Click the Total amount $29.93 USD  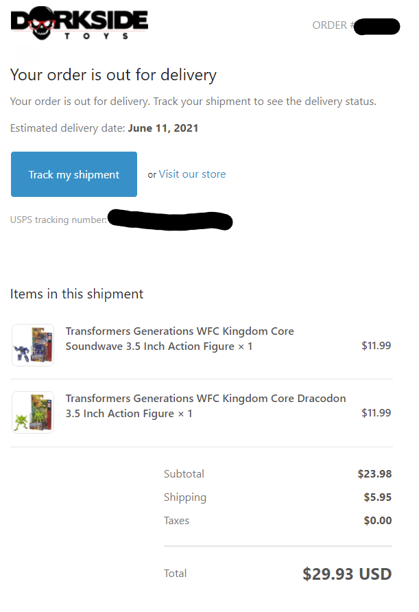[347, 574]
